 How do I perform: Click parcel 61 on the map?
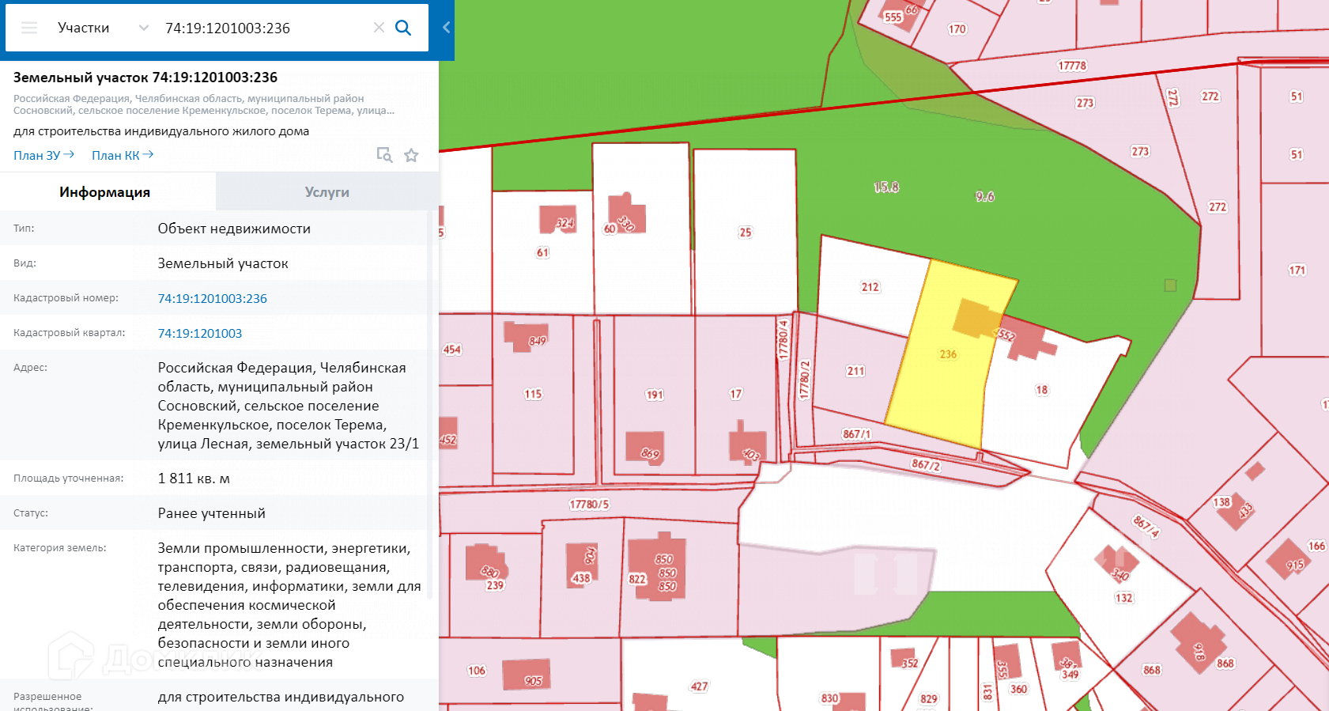[542, 253]
